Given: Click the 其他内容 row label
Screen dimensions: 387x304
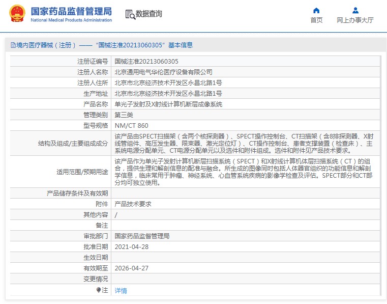Looking at the screenshot, I should 96,214.
